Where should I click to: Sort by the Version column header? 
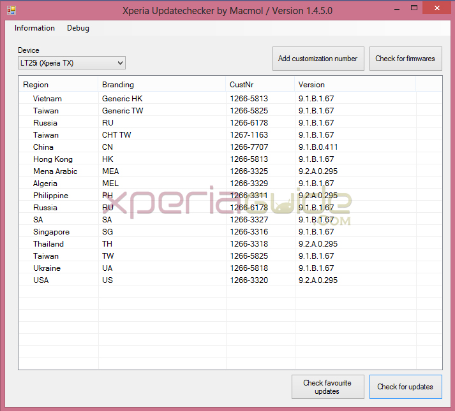[355, 85]
